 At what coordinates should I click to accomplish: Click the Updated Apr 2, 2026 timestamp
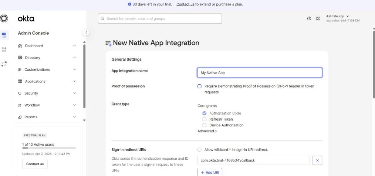[x=46, y=154]
